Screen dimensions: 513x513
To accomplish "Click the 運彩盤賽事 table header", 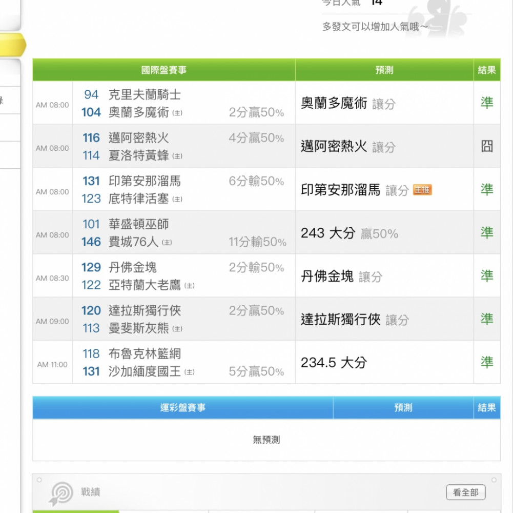I will tap(183, 407).
